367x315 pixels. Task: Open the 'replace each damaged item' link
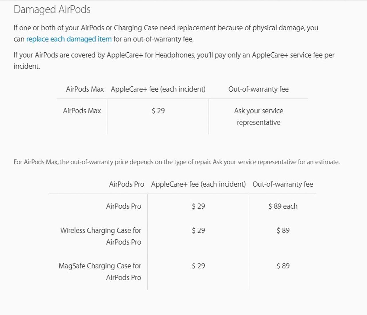click(69, 39)
